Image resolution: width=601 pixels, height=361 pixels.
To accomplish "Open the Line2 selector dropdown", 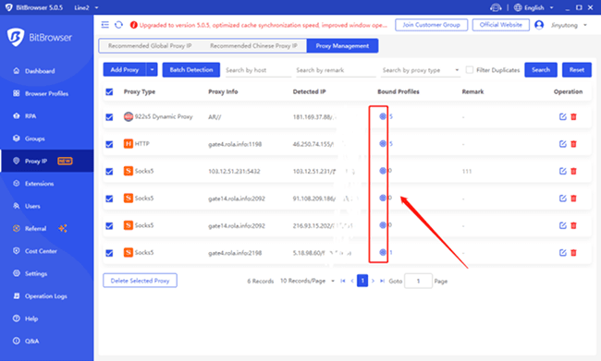I will tap(86, 7).
